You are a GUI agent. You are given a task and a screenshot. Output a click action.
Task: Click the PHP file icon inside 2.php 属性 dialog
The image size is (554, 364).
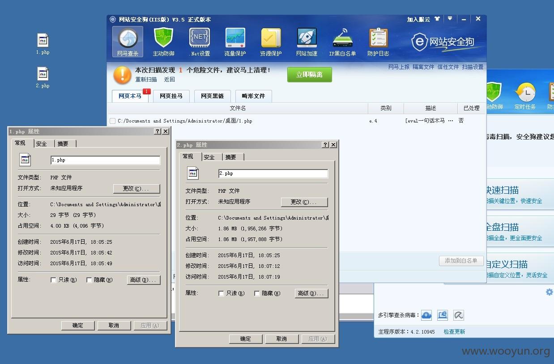pyautogui.click(x=193, y=173)
